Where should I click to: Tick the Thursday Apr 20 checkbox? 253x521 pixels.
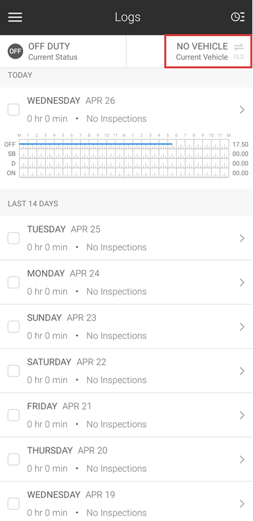14,459
